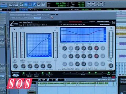Click the compressor Release knob
The width and height of the screenshot is (126, 94).
pyautogui.click(x=43, y=66)
